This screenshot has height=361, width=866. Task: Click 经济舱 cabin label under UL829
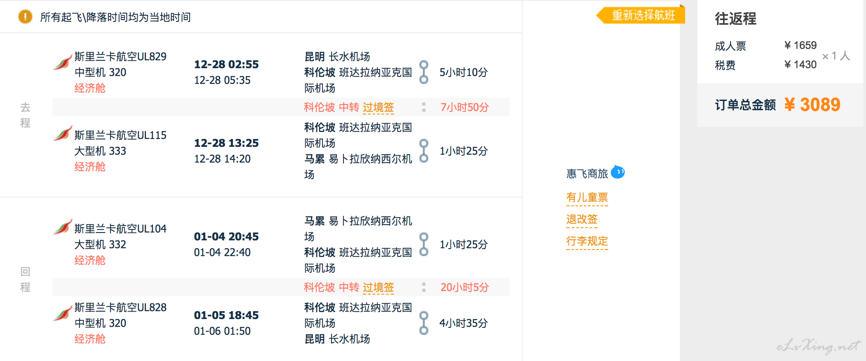90,88
